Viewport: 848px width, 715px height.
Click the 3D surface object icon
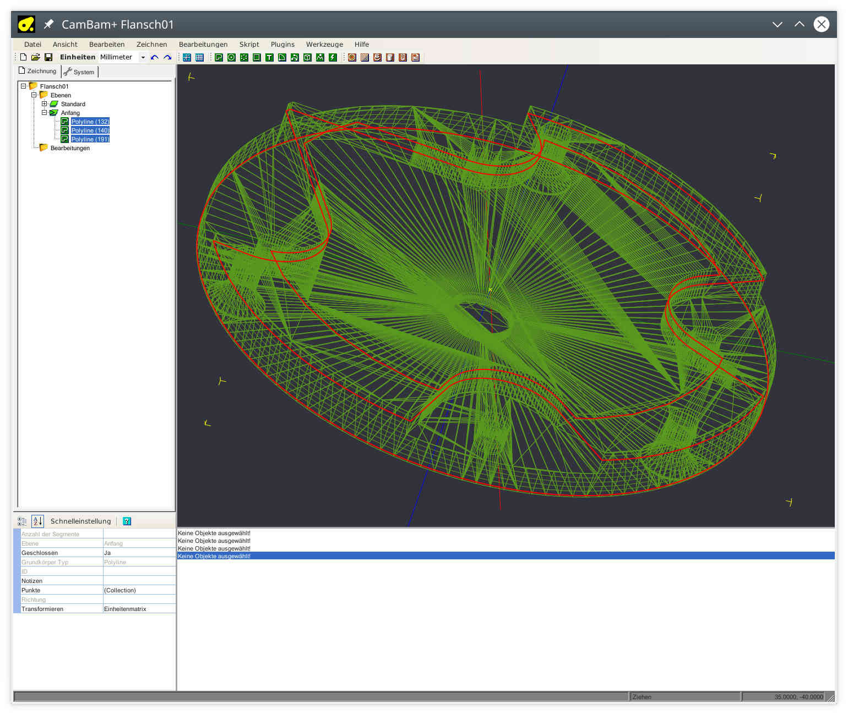[308, 57]
